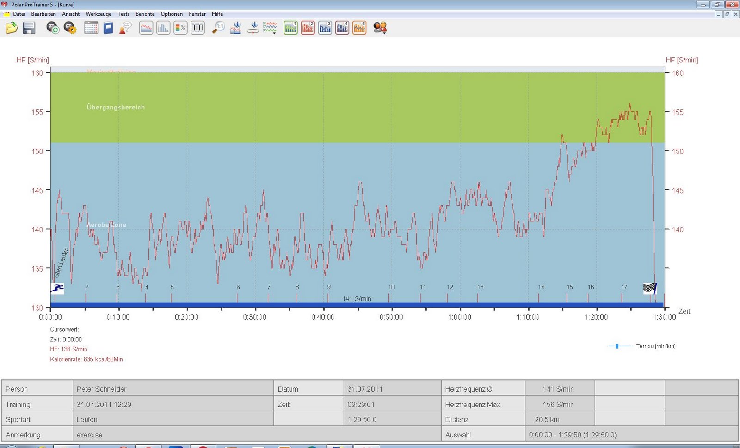Image resolution: width=740 pixels, height=448 pixels.
Task: Click the Peter Schneider person cell
Action: (173, 389)
